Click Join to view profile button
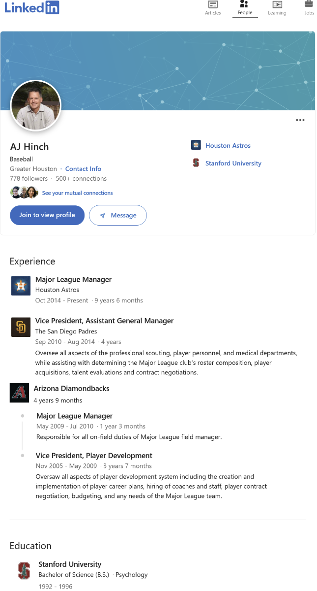This screenshot has height=591, width=317. [x=47, y=215]
